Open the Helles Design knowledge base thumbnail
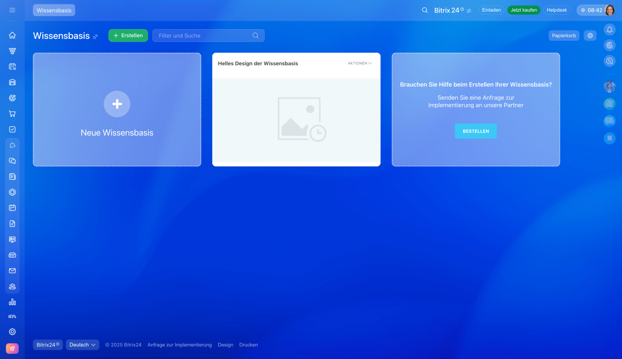 [296, 120]
